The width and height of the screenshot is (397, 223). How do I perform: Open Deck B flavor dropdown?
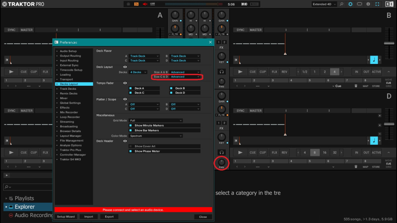pyautogui.click(x=185, y=56)
